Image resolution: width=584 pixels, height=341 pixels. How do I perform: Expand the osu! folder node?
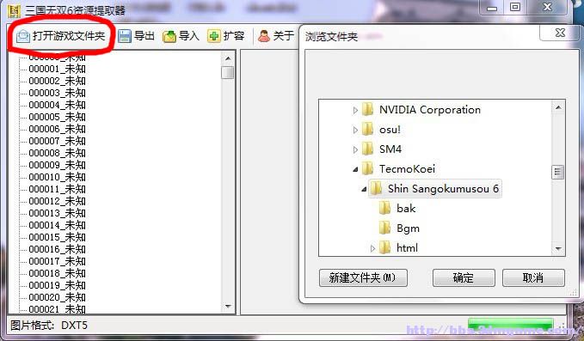click(x=355, y=130)
